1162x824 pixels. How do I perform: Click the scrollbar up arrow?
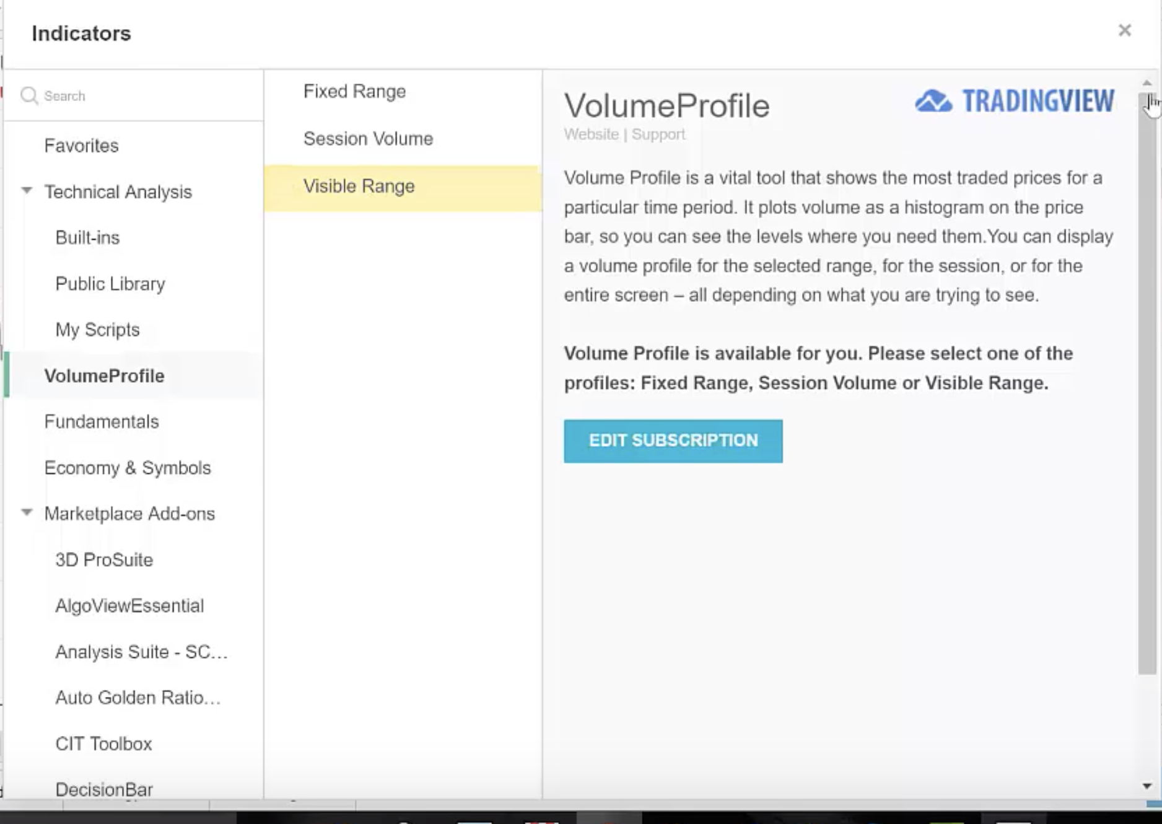coord(1147,82)
